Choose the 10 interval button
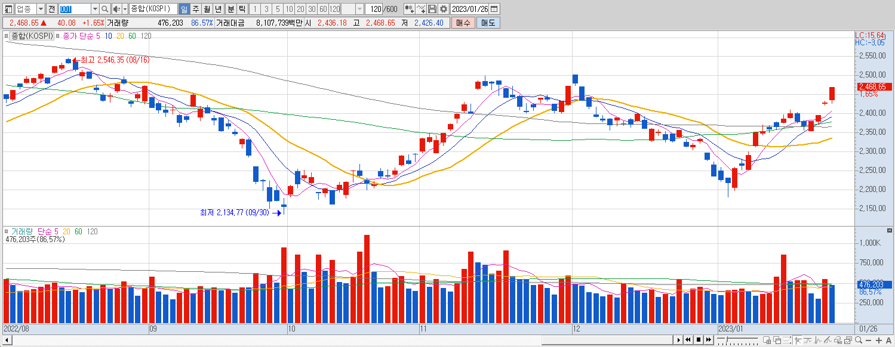The width and height of the screenshot is (895, 347). [289, 9]
